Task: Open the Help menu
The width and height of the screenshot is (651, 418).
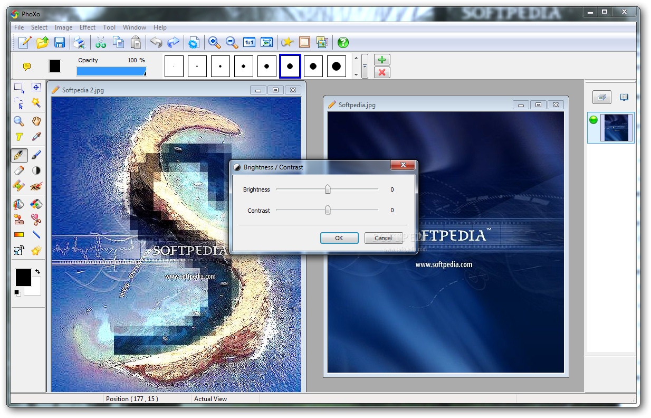Action: click(x=160, y=27)
